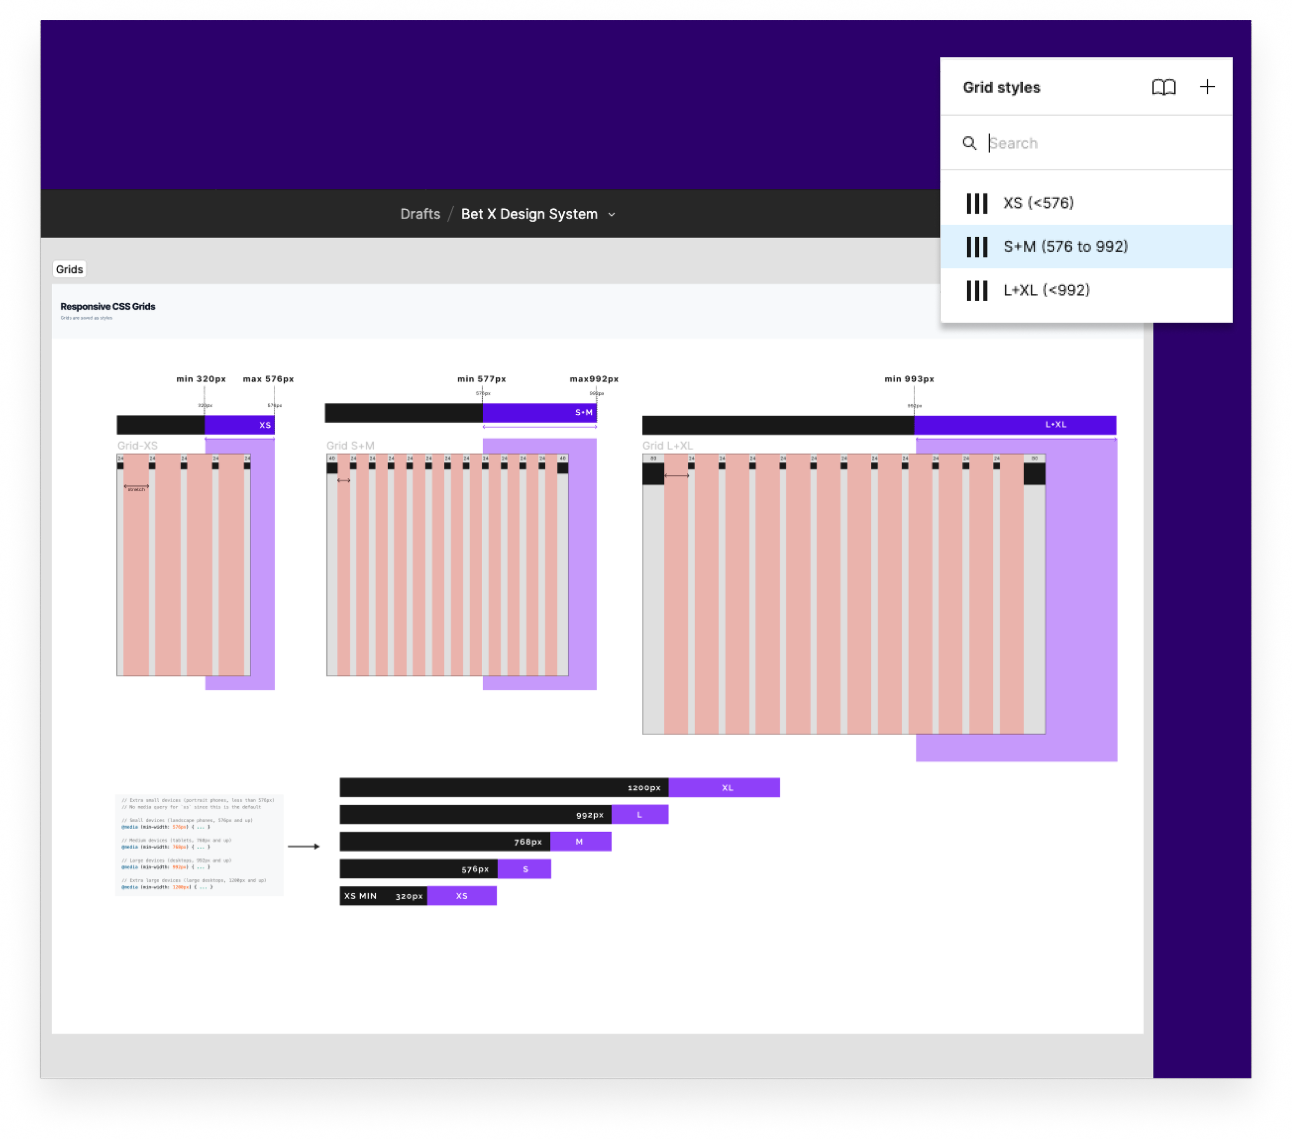
Task: Select the S+M (576 to 992) grid style
Action: (1065, 247)
